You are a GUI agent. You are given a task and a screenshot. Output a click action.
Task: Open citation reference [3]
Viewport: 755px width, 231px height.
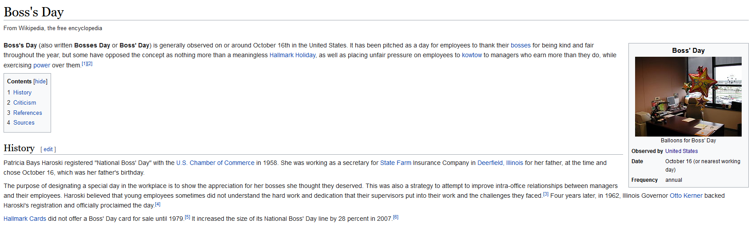[x=546, y=194]
